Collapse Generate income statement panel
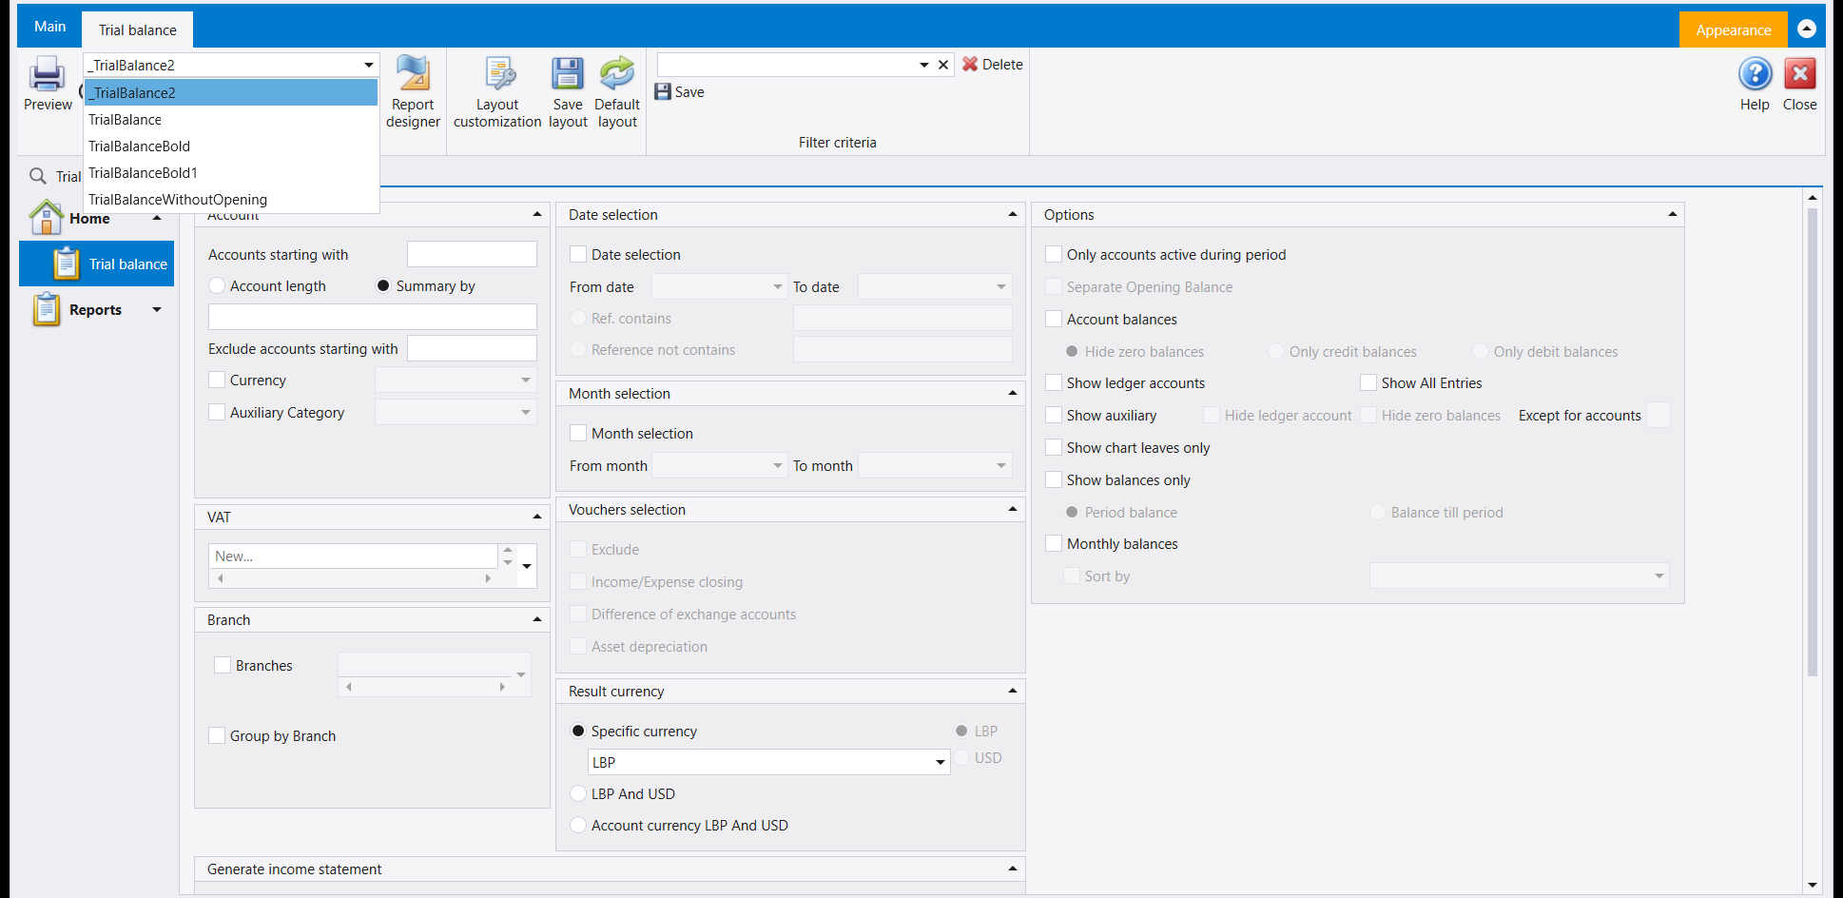The image size is (1843, 898). tap(1012, 869)
